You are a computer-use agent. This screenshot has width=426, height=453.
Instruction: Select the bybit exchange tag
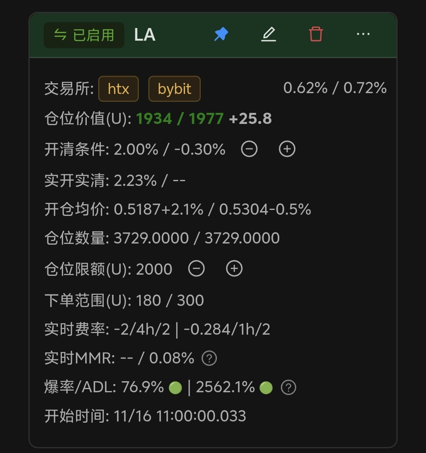pyautogui.click(x=174, y=89)
